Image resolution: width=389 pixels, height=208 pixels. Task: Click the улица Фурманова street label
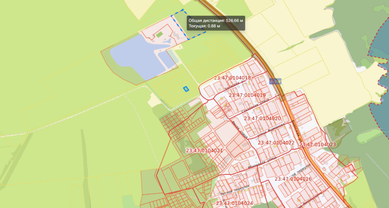(271, 129)
